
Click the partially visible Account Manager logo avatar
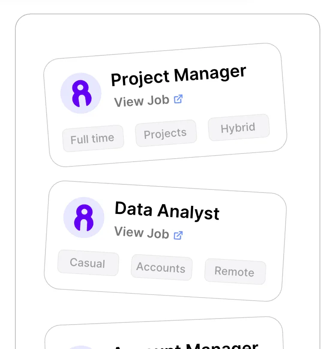[x=81, y=347]
